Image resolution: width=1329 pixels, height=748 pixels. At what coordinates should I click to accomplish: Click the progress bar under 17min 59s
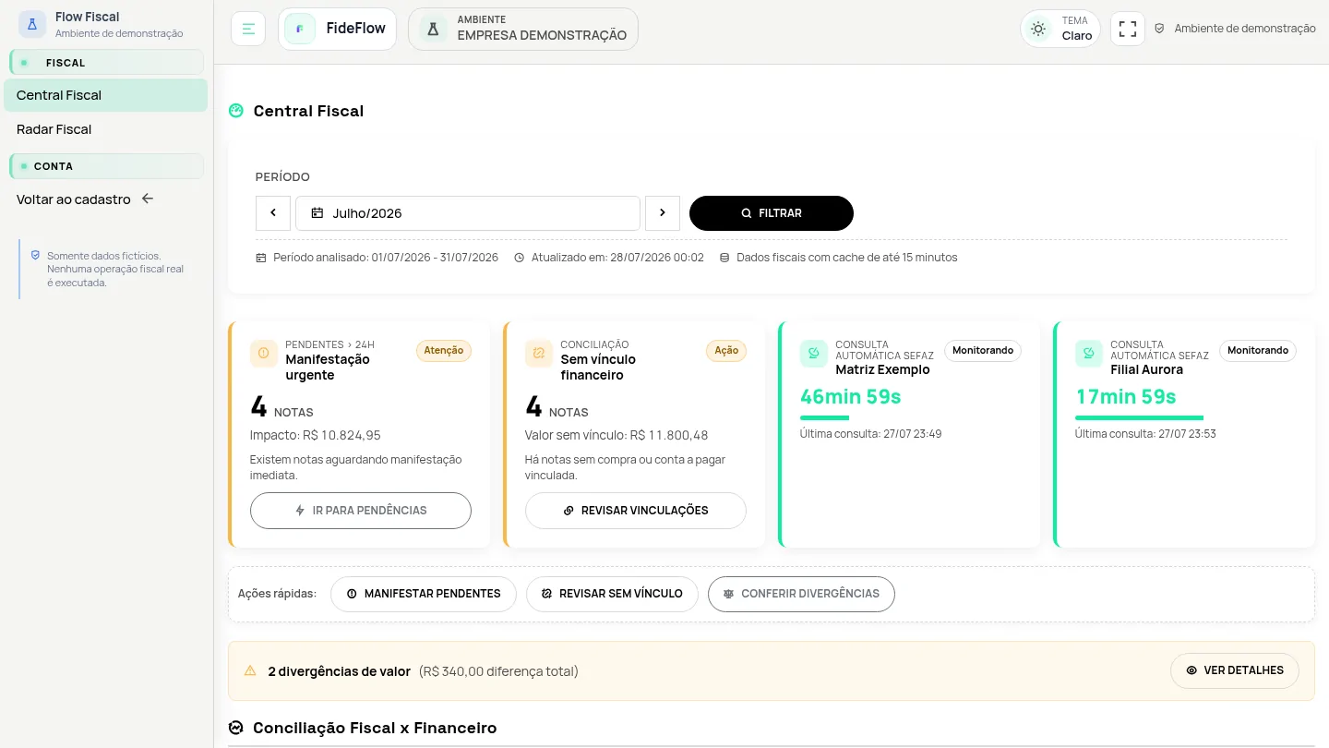click(x=1140, y=418)
